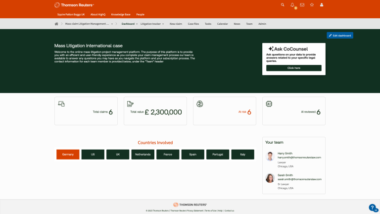Click the Mass Litigation International case title

[89, 46]
